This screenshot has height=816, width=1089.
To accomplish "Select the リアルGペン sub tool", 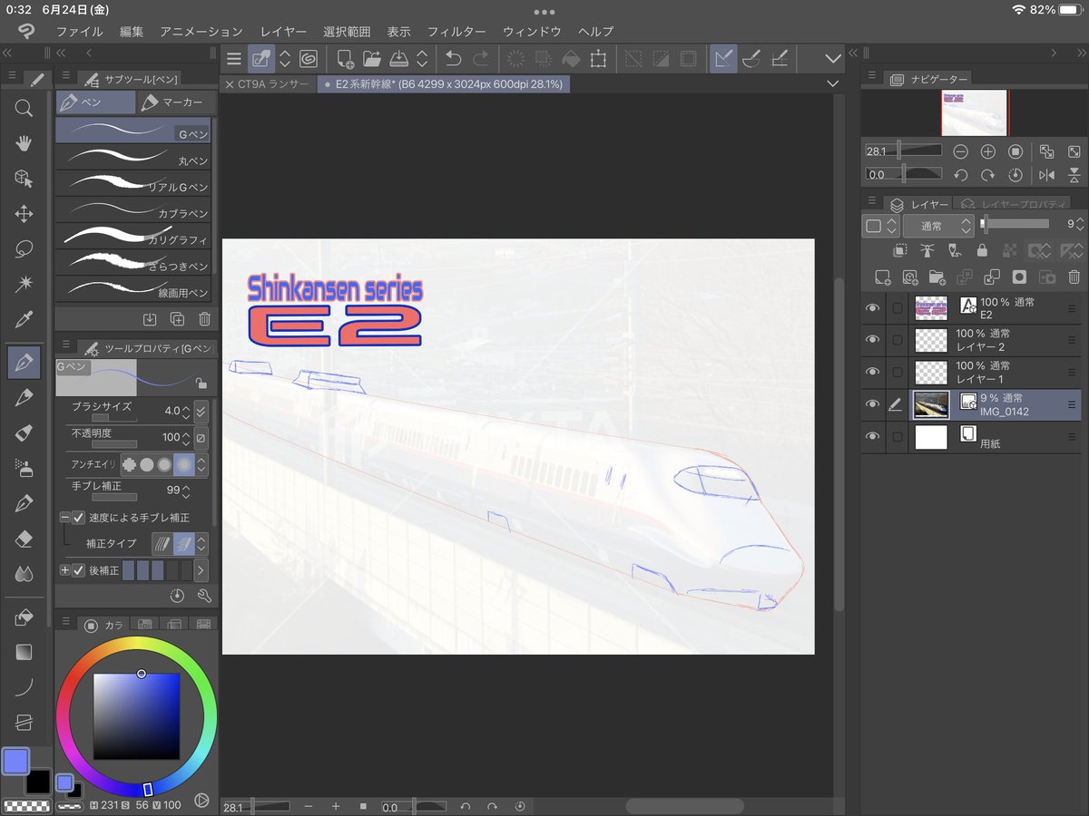I will (x=133, y=183).
